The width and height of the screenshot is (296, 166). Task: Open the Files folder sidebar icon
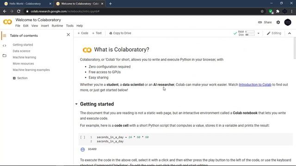click(x=4, y=55)
